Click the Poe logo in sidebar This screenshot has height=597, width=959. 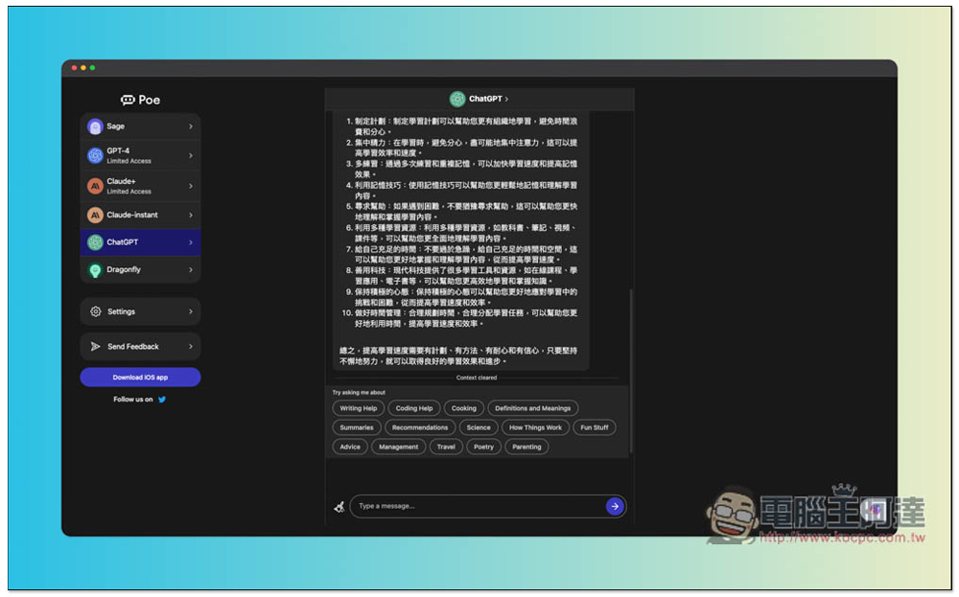(140, 100)
